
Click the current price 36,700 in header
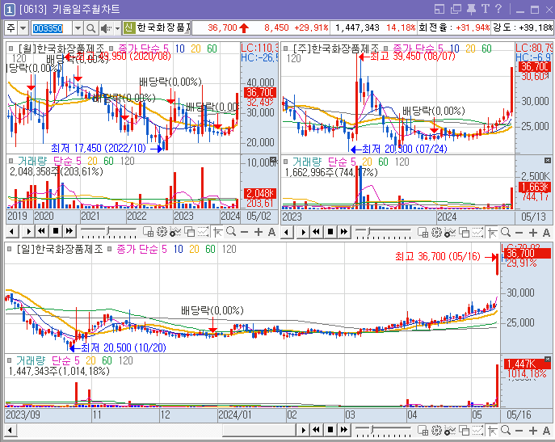tap(222, 27)
